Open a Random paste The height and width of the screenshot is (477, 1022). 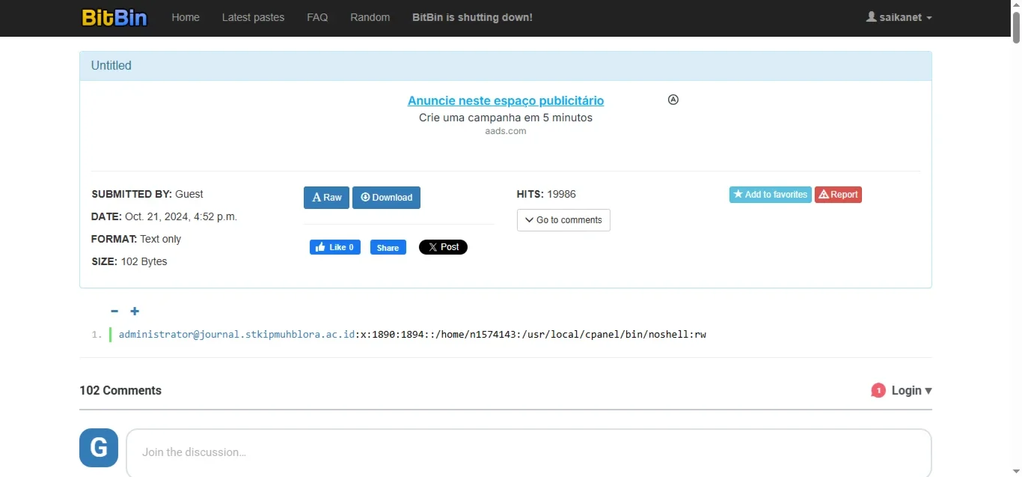coord(370,17)
